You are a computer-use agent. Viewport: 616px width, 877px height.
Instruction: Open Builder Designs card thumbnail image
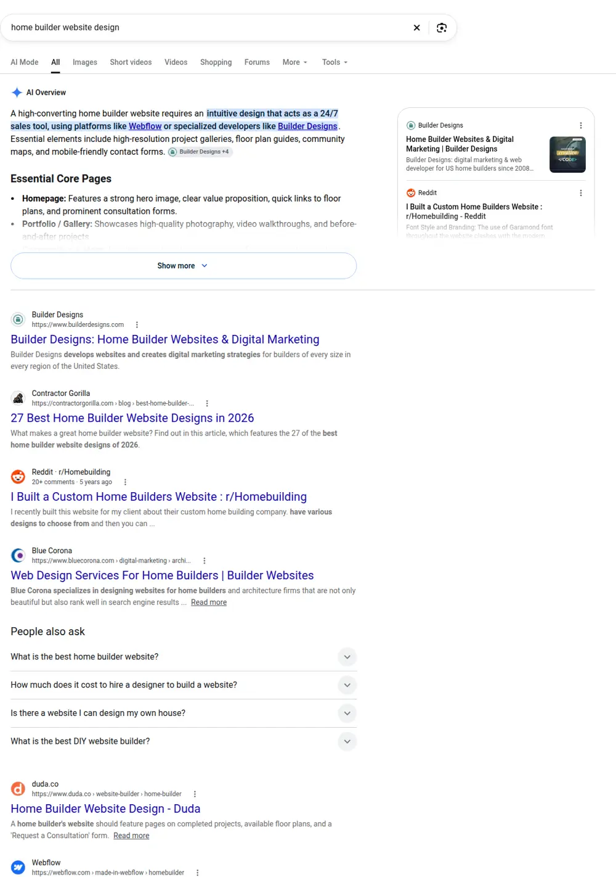click(x=567, y=154)
